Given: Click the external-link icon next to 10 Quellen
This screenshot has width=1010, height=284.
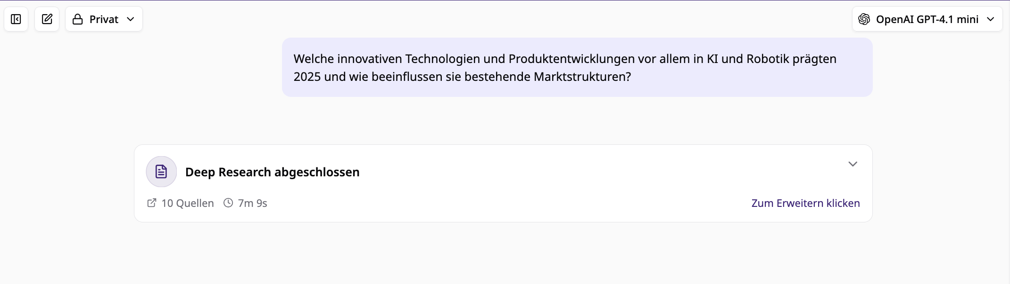Looking at the screenshot, I should (x=152, y=203).
